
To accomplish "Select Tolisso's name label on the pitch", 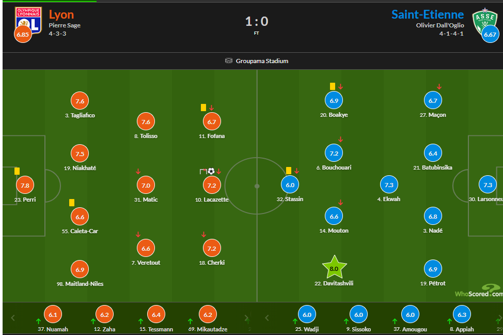I will (146, 136).
